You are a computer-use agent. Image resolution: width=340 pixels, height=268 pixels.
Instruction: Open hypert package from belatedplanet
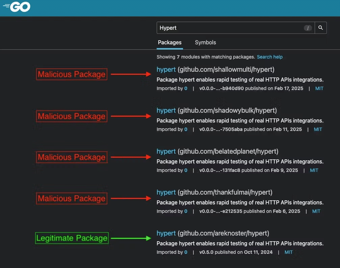(x=166, y=151)
